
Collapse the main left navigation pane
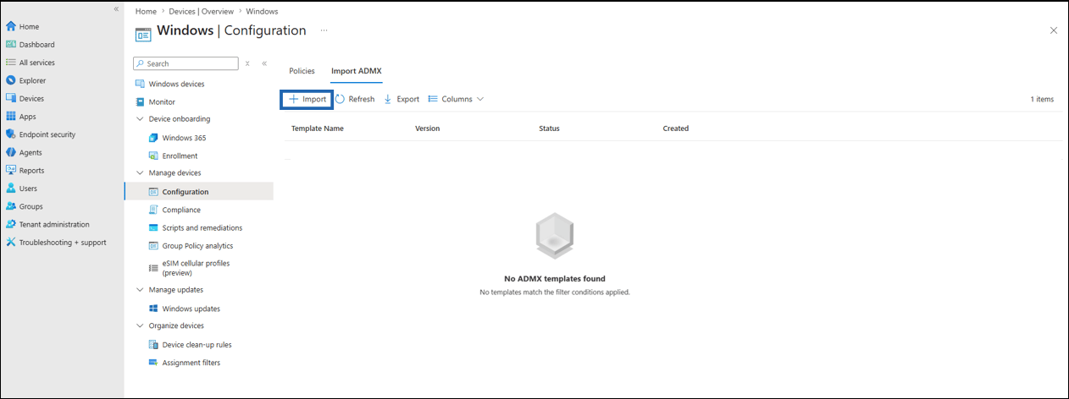click(x=116, y=8)
